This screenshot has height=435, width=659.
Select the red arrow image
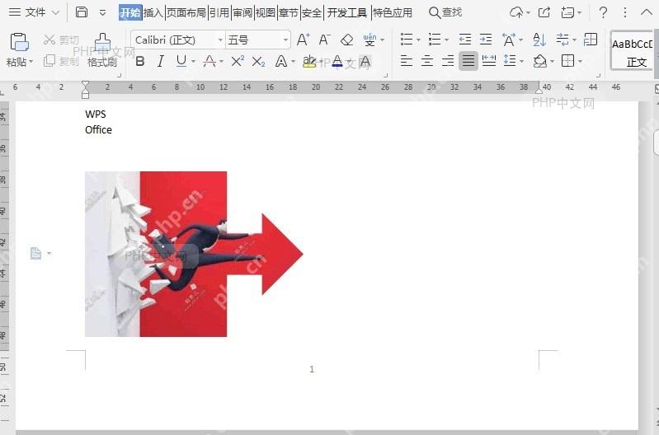point(194,254)
